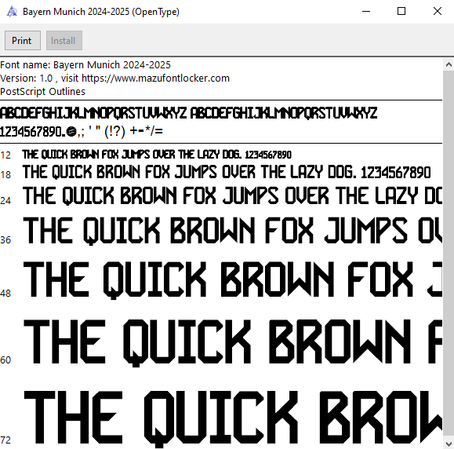Click the Version 1.0 mazufontlocker.com line

coord(114,78)
